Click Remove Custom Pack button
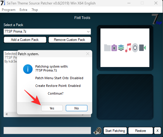Viewport: 163px width, 137px height. pyautogui.click(x=70, y=40)
